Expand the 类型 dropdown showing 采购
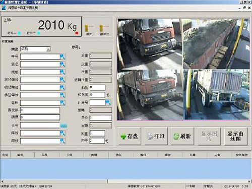The image size is (252, 189). [48, 49]
